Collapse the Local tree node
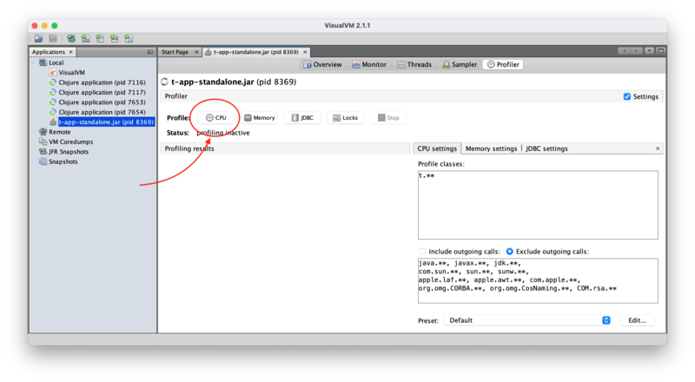Screen dimensions: 695x382 click(34, 63)
